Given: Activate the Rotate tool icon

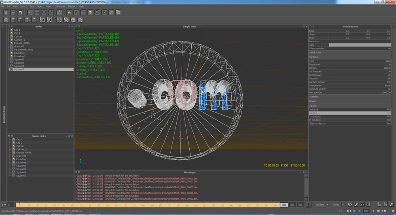Looking at the screenshot, I should pos(44,12).
